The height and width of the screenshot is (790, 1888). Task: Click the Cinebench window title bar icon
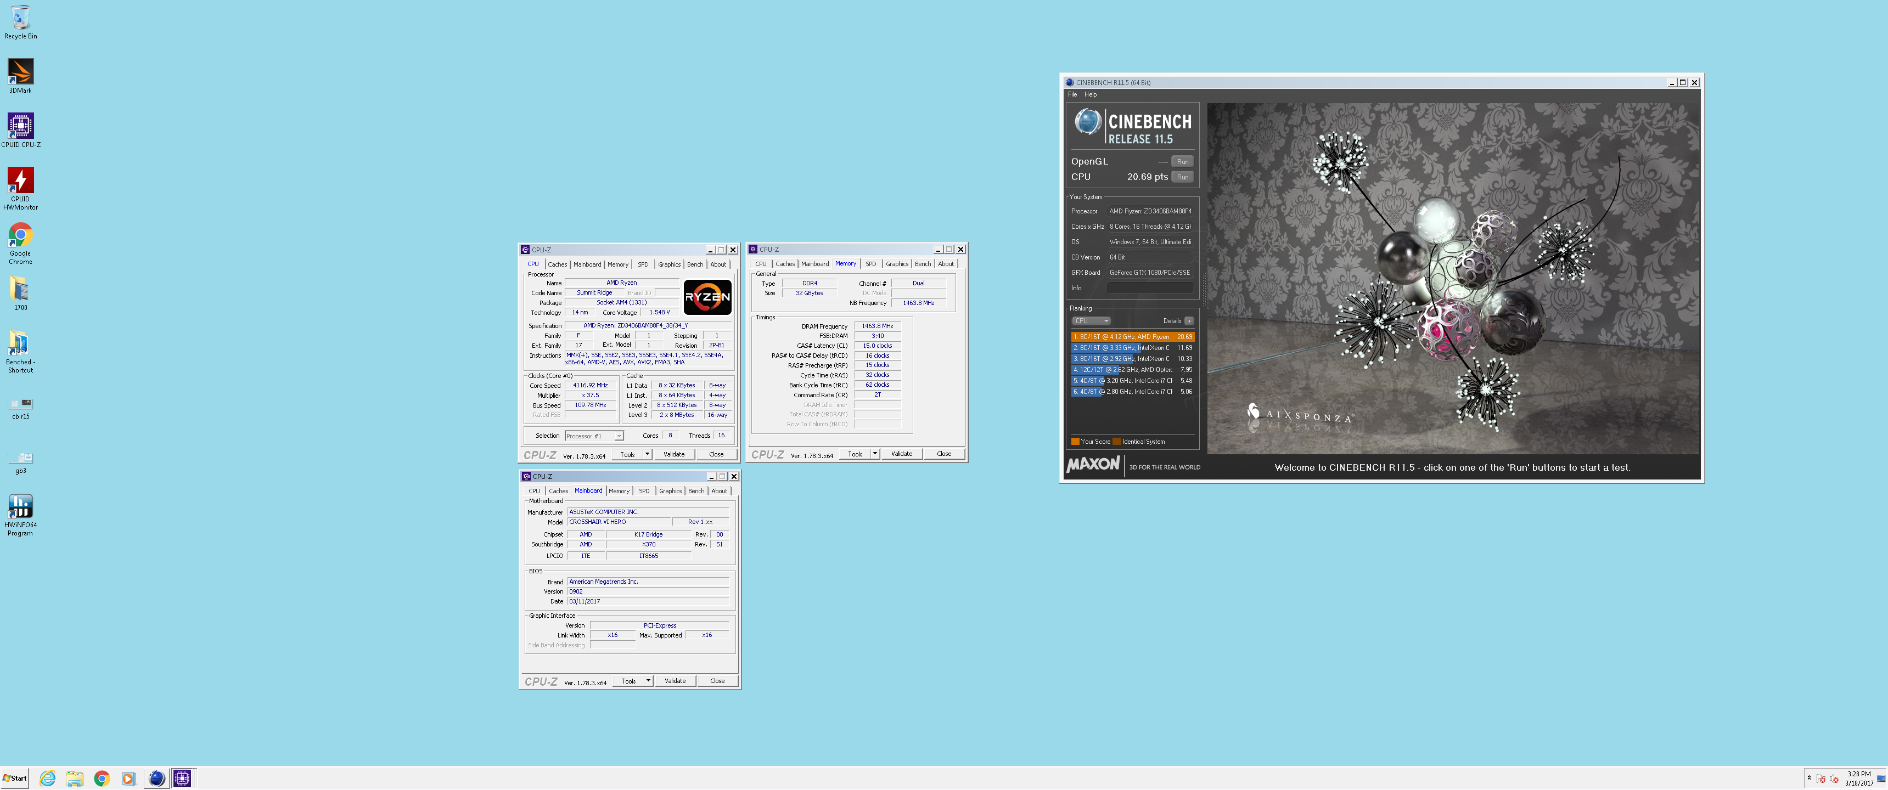[1070, 83]
